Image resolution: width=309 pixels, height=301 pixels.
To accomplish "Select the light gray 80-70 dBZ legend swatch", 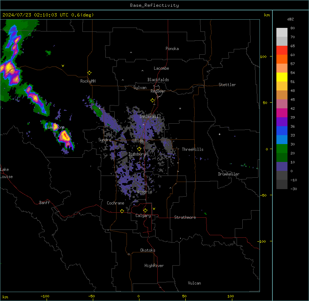I will pos(282,33).
